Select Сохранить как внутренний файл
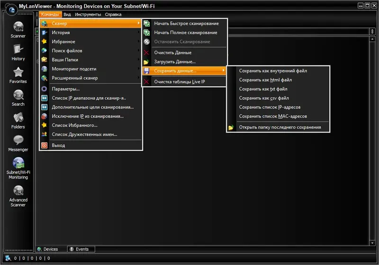 pyautogui.click(x=278, y=71)
